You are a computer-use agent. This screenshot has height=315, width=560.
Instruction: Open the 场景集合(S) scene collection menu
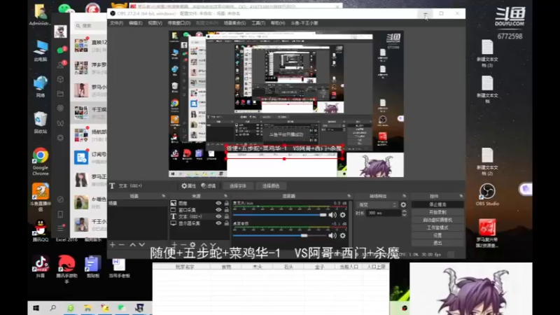[234, 23]
